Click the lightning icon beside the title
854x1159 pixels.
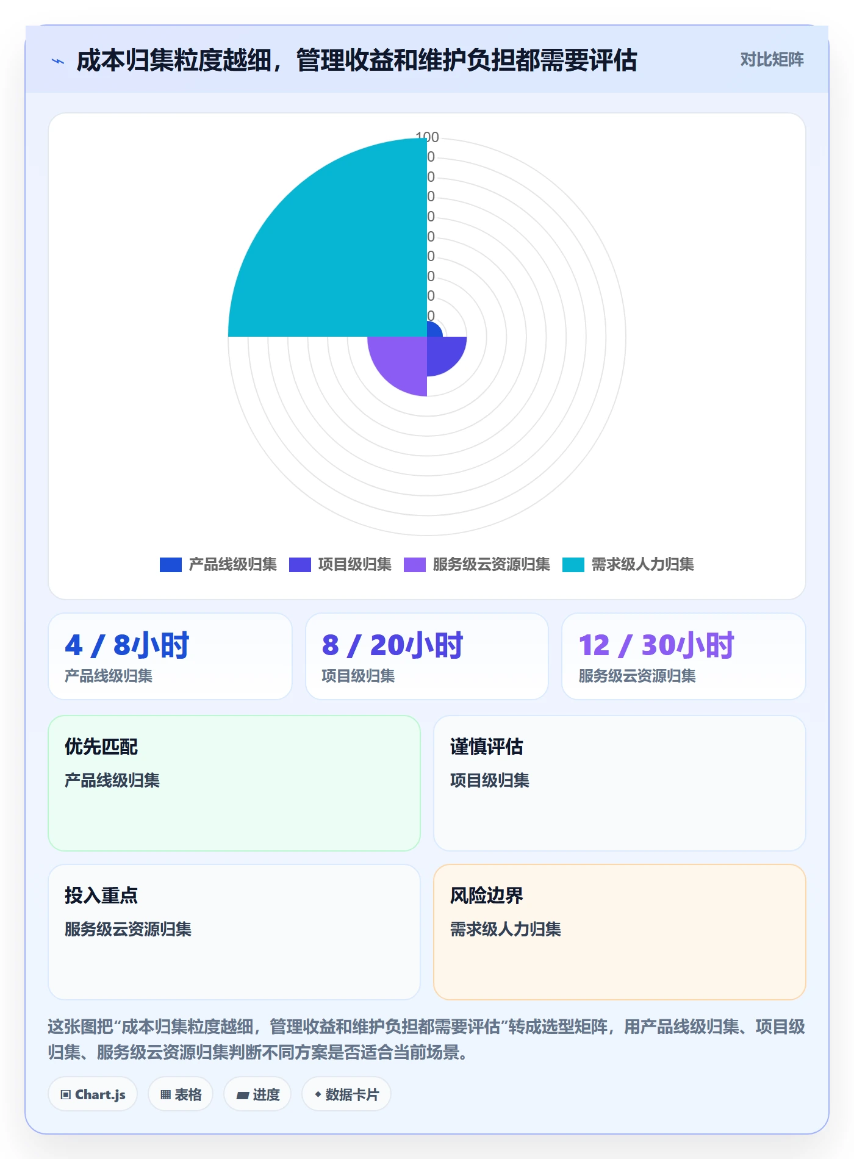[58, 61]
